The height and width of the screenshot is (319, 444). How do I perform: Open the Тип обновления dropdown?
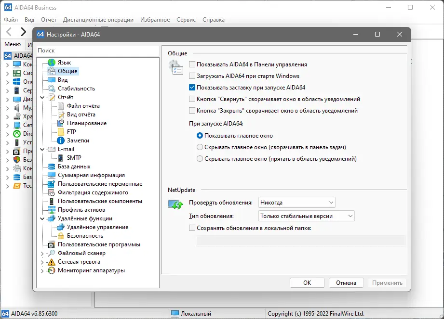[307, 216]
